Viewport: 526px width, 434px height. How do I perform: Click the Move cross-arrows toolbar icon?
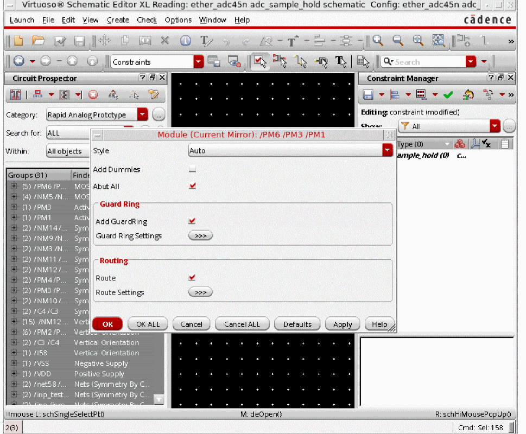(105, 41)
